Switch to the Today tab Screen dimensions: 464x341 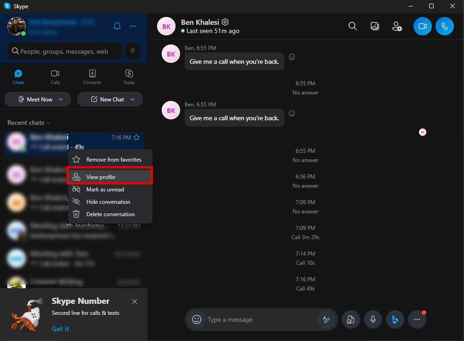click(129, 77)
